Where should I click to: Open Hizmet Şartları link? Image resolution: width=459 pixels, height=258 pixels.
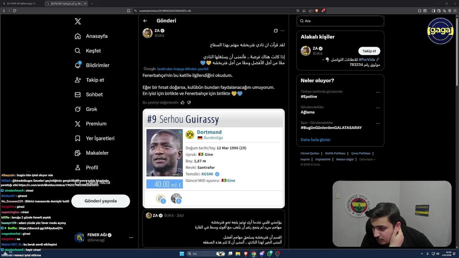click(x=310, y=153)
